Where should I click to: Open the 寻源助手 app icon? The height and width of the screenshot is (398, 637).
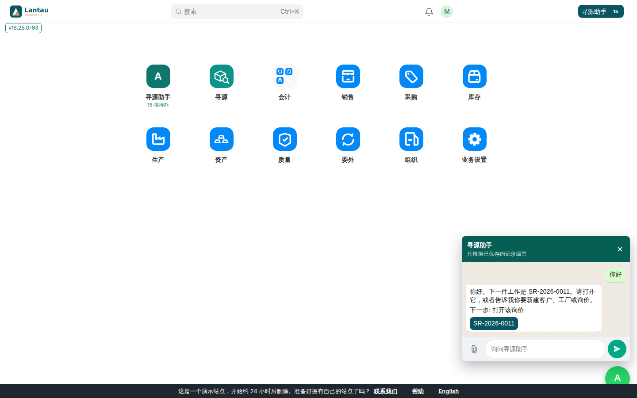[158, 76]
